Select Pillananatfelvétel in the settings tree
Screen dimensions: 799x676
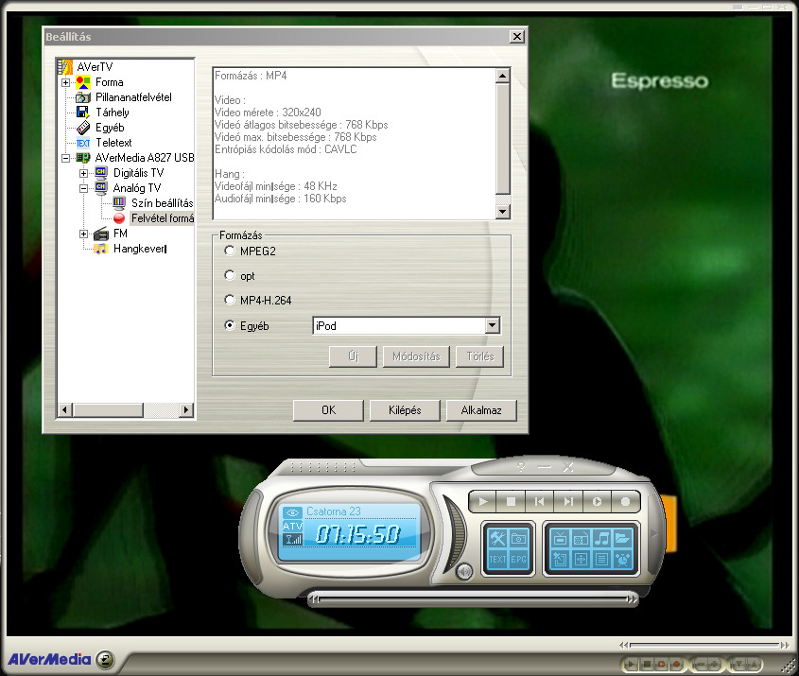click(x=133, y=97)
